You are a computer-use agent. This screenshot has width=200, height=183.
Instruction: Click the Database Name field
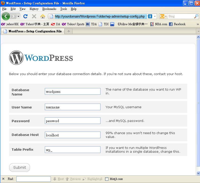tap(73, 91)
